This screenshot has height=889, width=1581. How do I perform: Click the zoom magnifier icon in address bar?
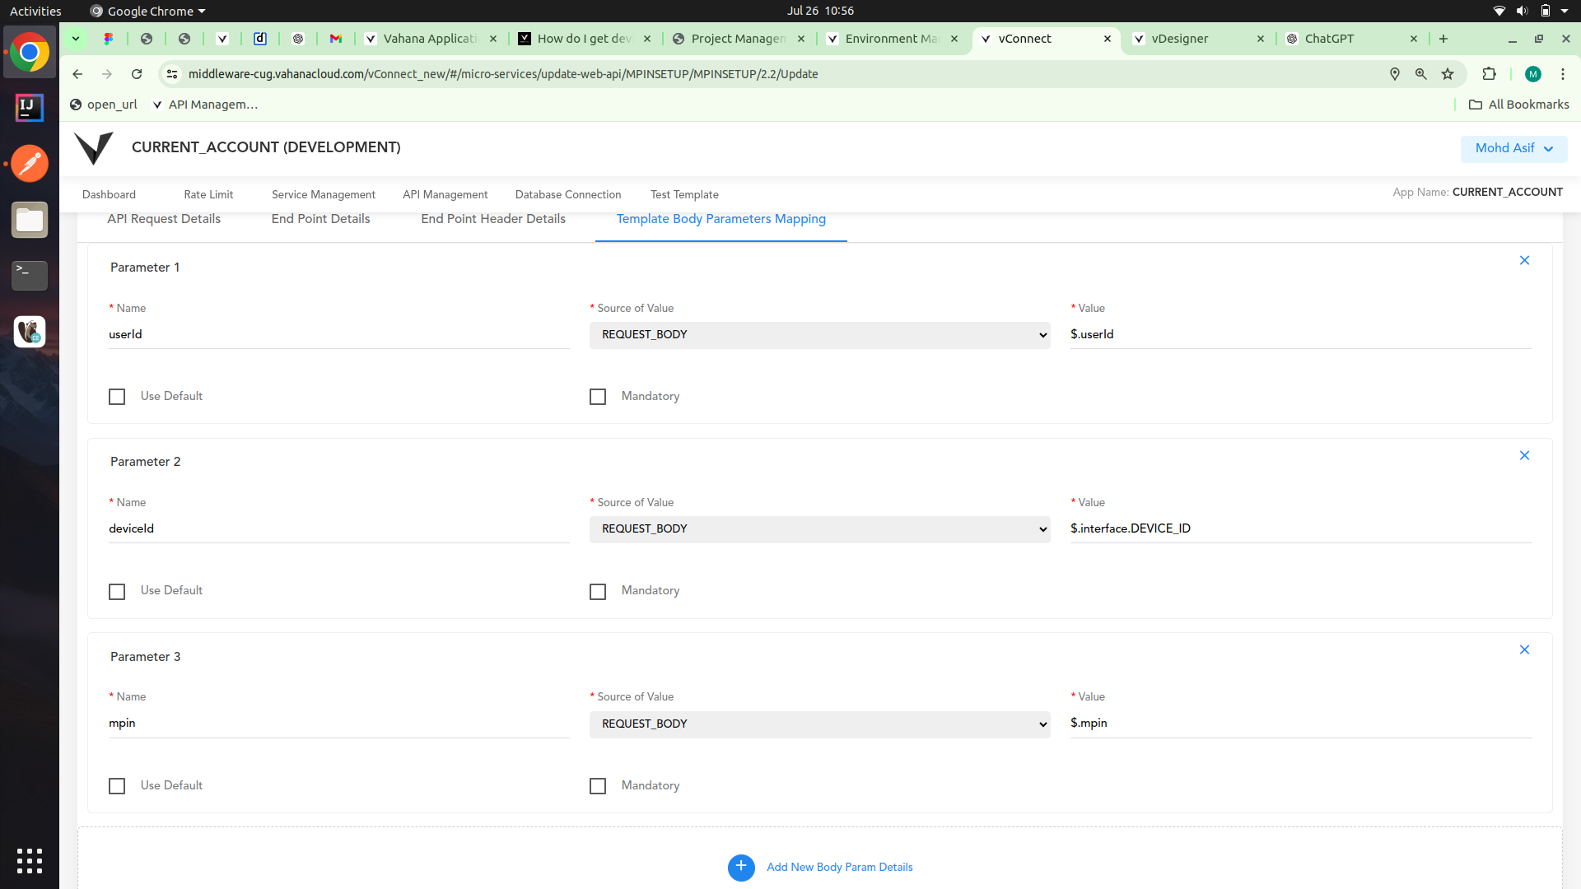tap(1420, 74)
